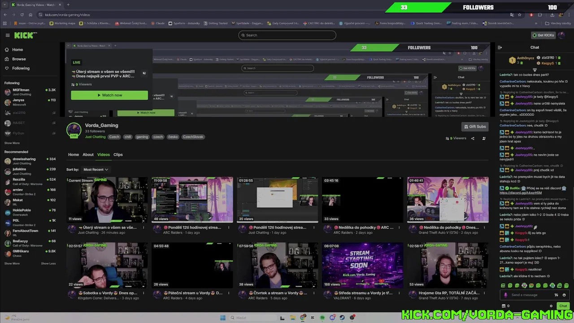Show More recommended channels
This screenshot has height=323, width=574.
click(12, 263)
